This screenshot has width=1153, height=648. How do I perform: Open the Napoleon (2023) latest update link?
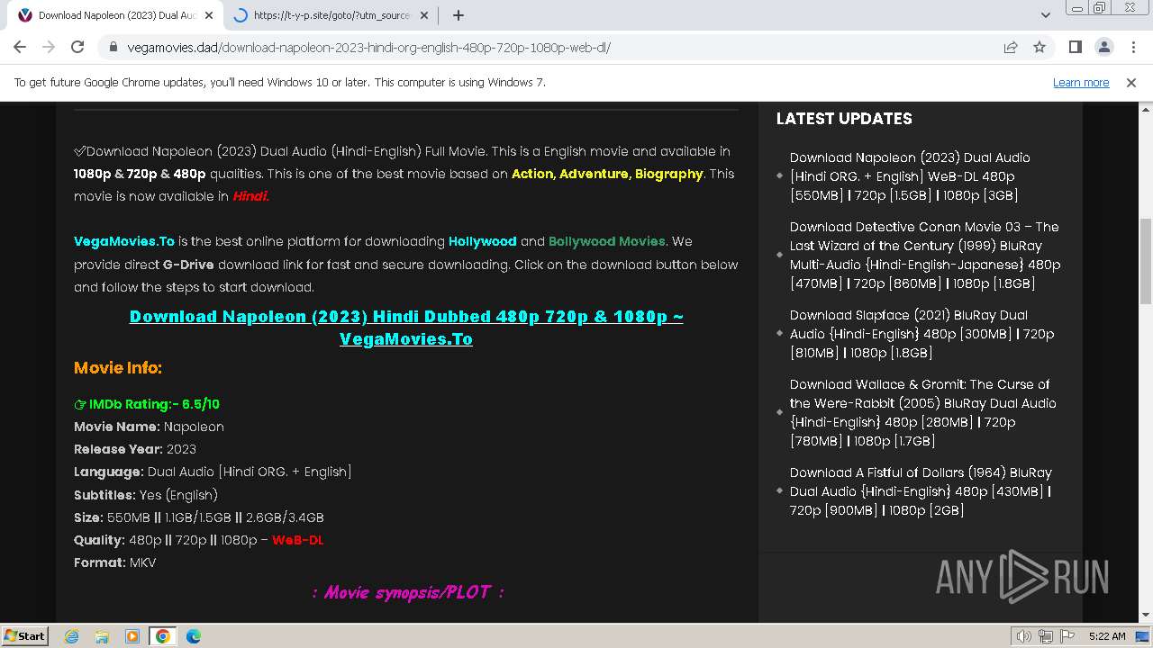click(910, 176)
